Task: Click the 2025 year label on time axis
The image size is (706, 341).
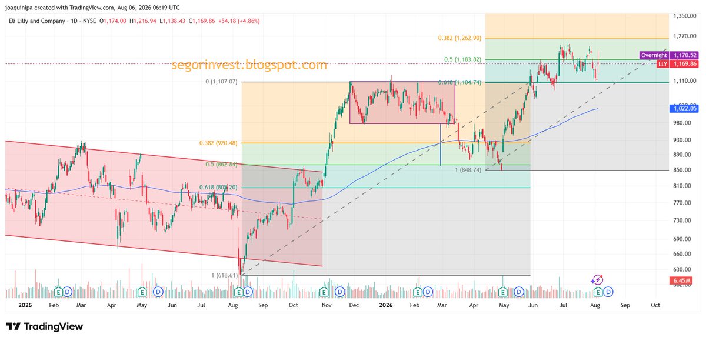Action: point(25,306)
